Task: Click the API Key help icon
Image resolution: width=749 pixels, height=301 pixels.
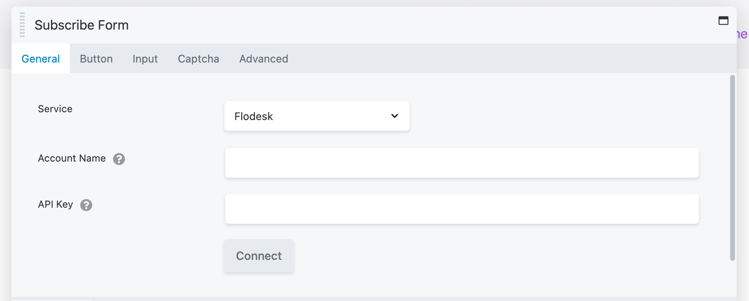Action: pos(86,205)
